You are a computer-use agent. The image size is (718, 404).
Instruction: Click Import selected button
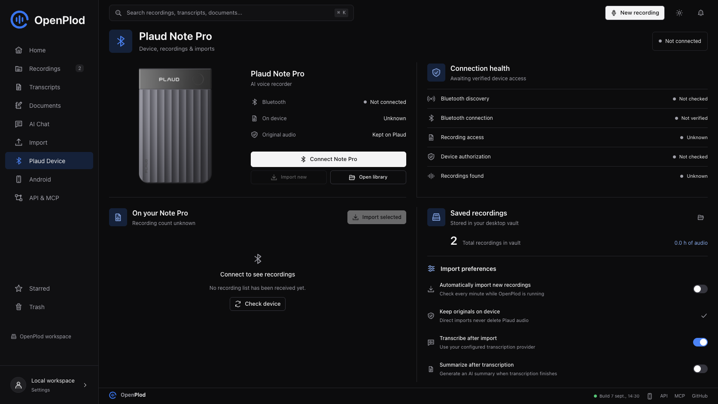(377, 217)
